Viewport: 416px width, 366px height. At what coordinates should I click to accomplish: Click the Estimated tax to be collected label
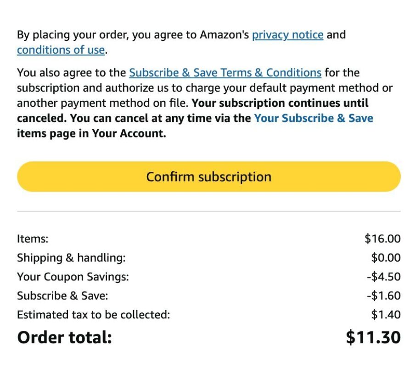click(93, 315)
